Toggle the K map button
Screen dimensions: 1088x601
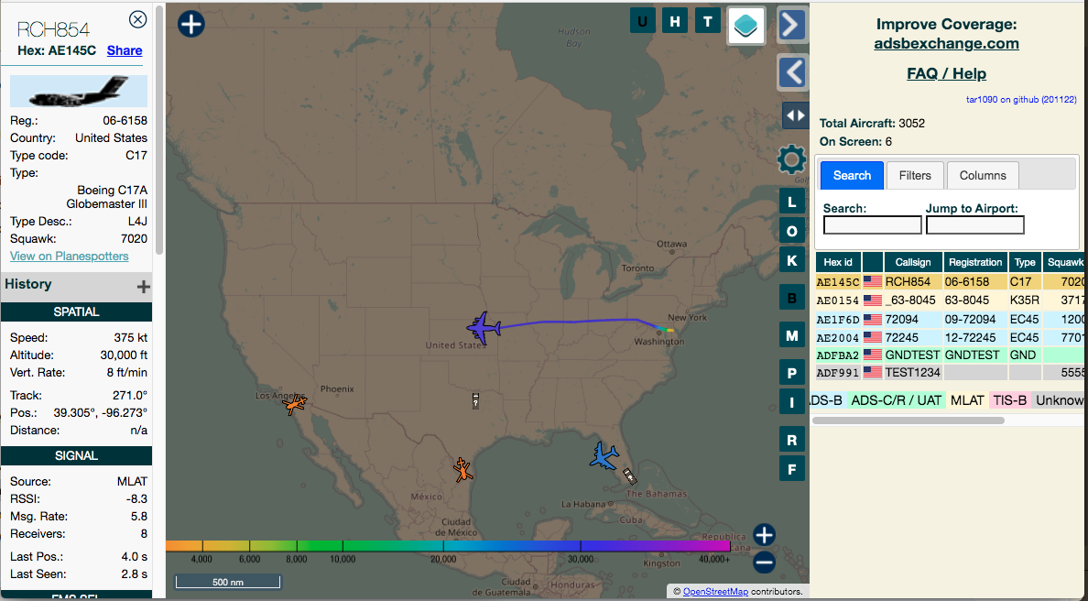pos(791,260)
